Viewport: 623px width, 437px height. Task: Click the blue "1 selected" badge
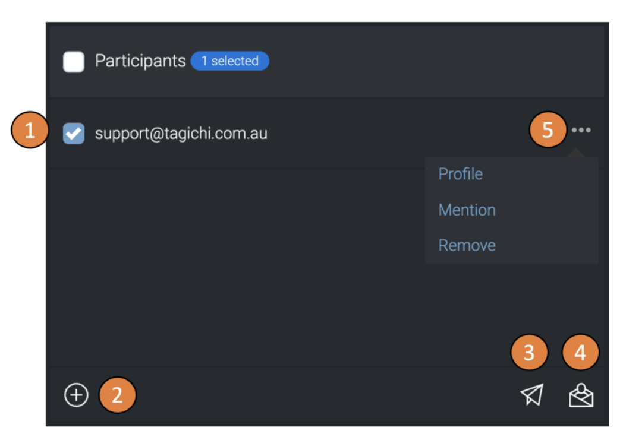coord(230,61)
